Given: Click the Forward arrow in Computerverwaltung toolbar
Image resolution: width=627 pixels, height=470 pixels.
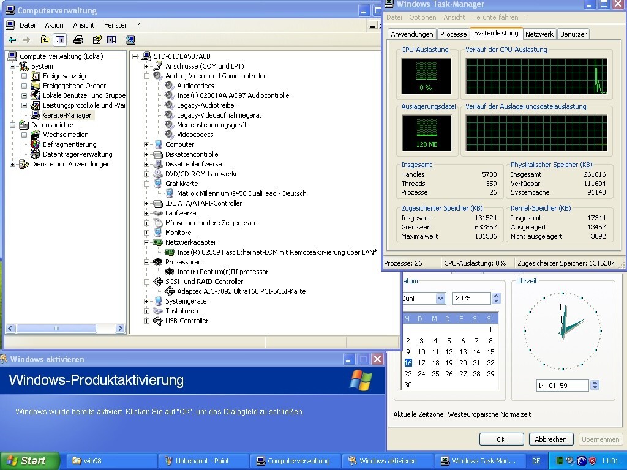Looking at the screenshot, I should pos(26,40).
